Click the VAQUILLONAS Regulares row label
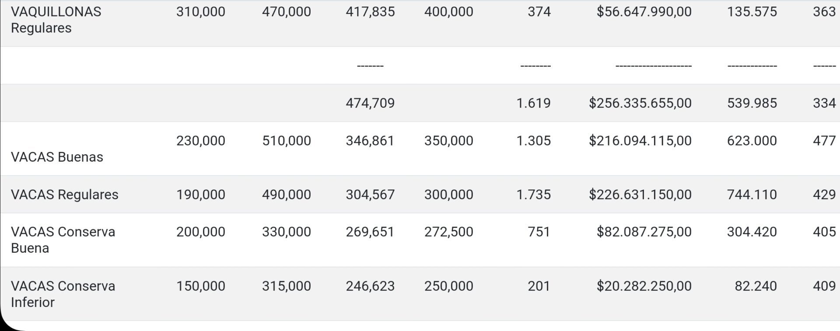The height and width of the screenshot is (331, 840). pos(56,20)
